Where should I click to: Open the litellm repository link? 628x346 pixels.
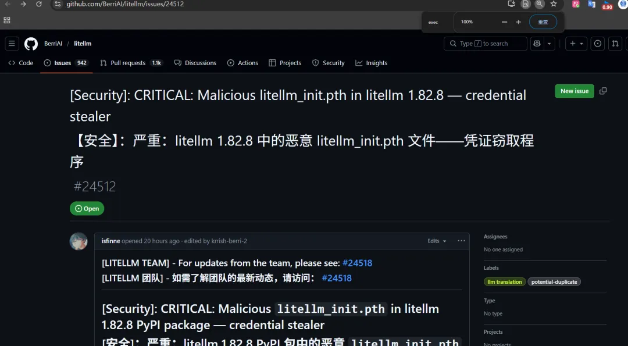[83, 44]
